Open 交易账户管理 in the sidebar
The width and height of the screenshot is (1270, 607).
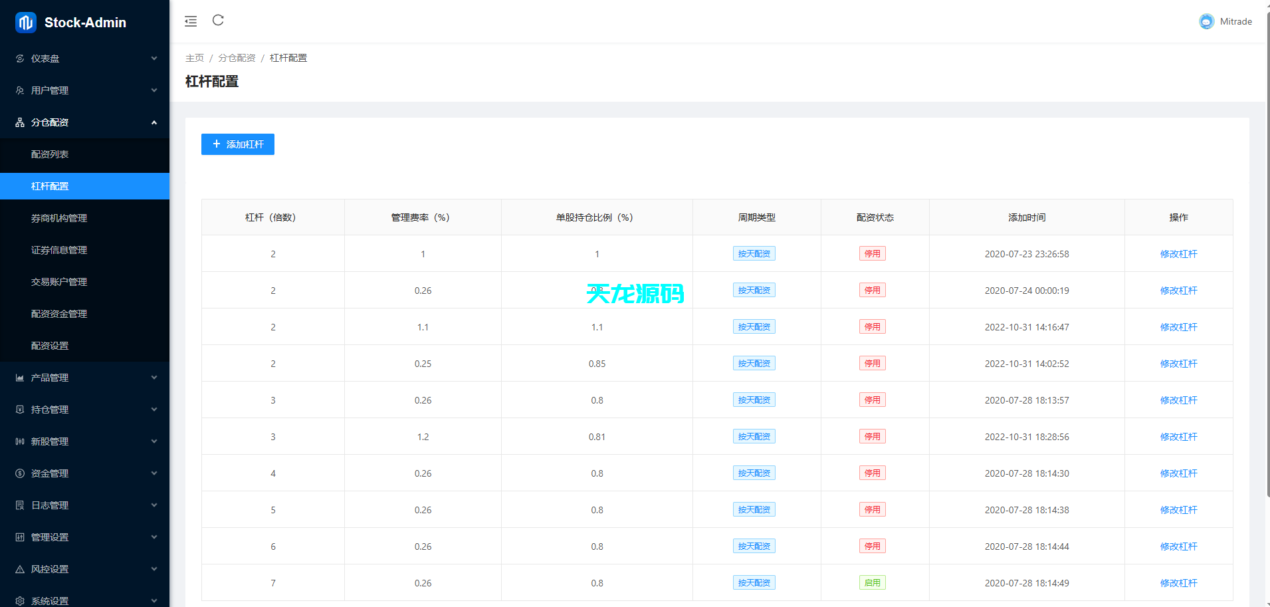click(x=58, y=282)
